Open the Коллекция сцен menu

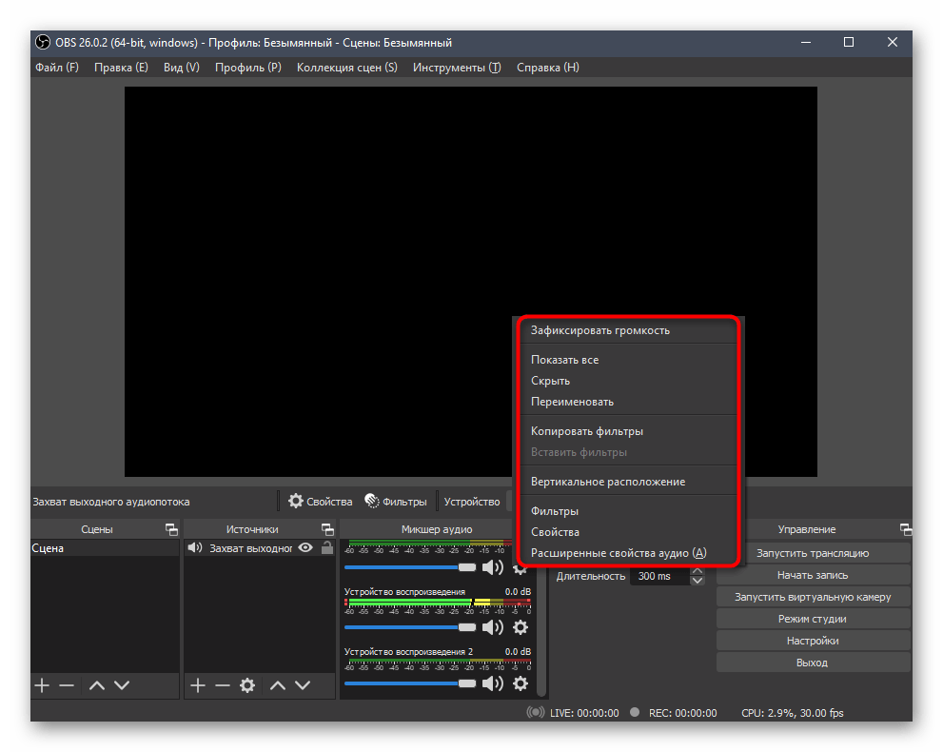[x=346, y=68]
